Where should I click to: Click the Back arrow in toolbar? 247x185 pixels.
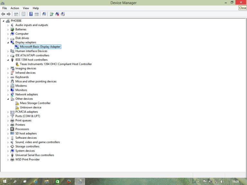click(x=3, y=14)
